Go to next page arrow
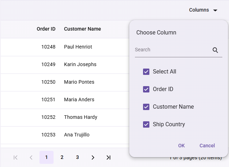Screen dimensions: 229x167 93,158
